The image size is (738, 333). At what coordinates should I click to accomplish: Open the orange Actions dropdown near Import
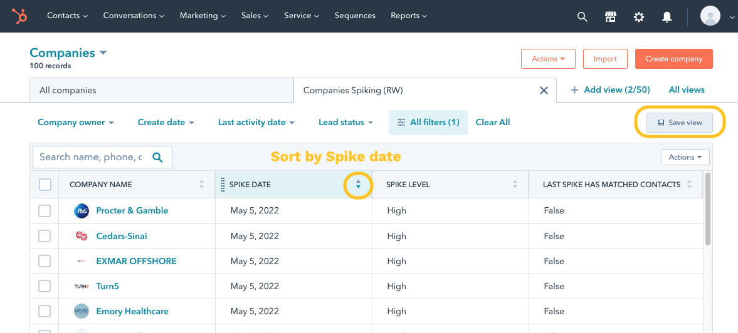coord(548,59)
